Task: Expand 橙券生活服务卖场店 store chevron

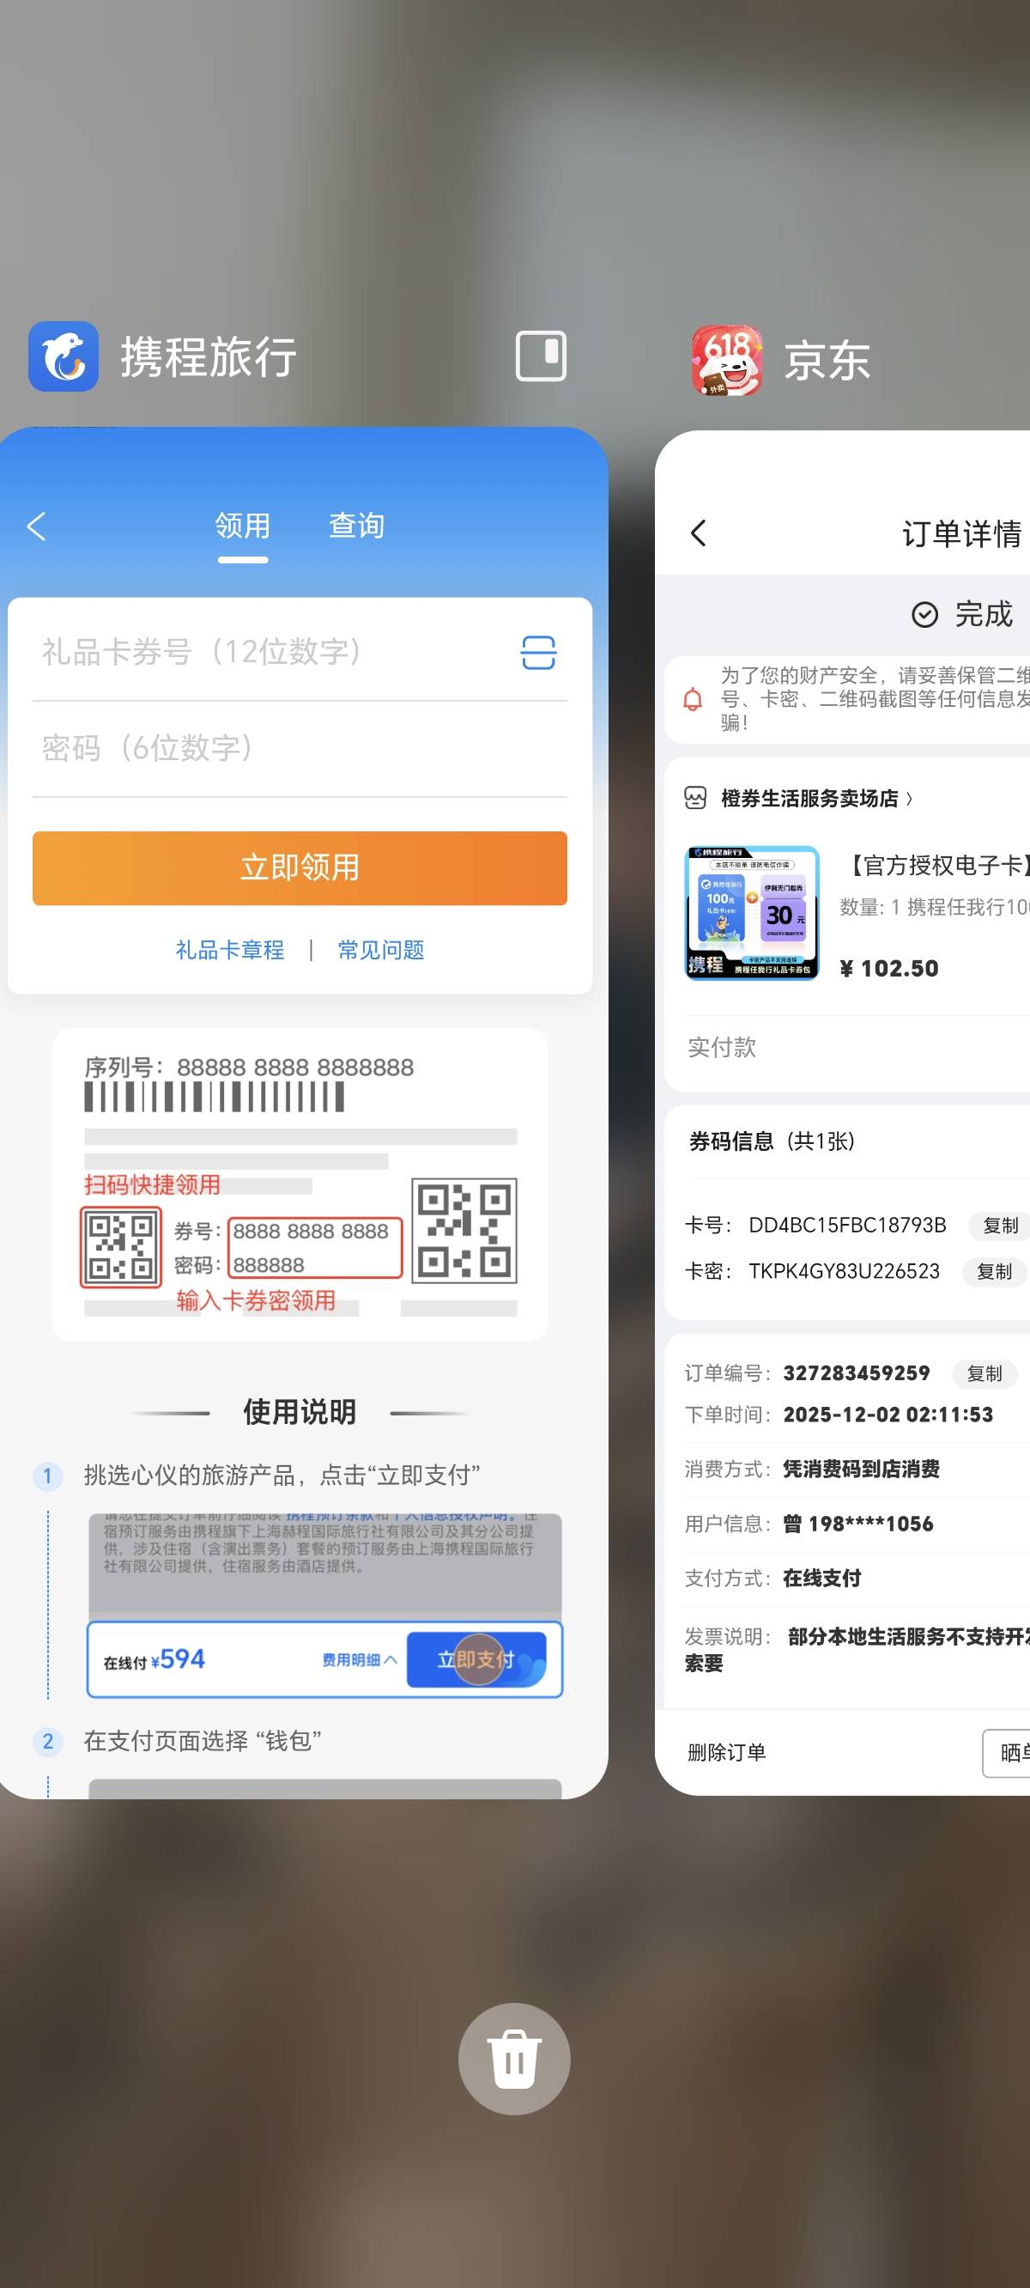Action: coord(909,800)
